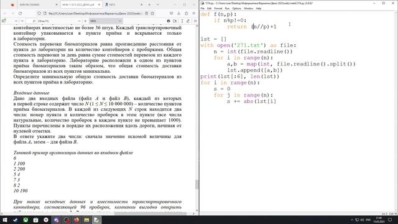This screenshot has height=224, width=398.
Task: Show hidden system tray icons
Action: (x=352, y=220)
